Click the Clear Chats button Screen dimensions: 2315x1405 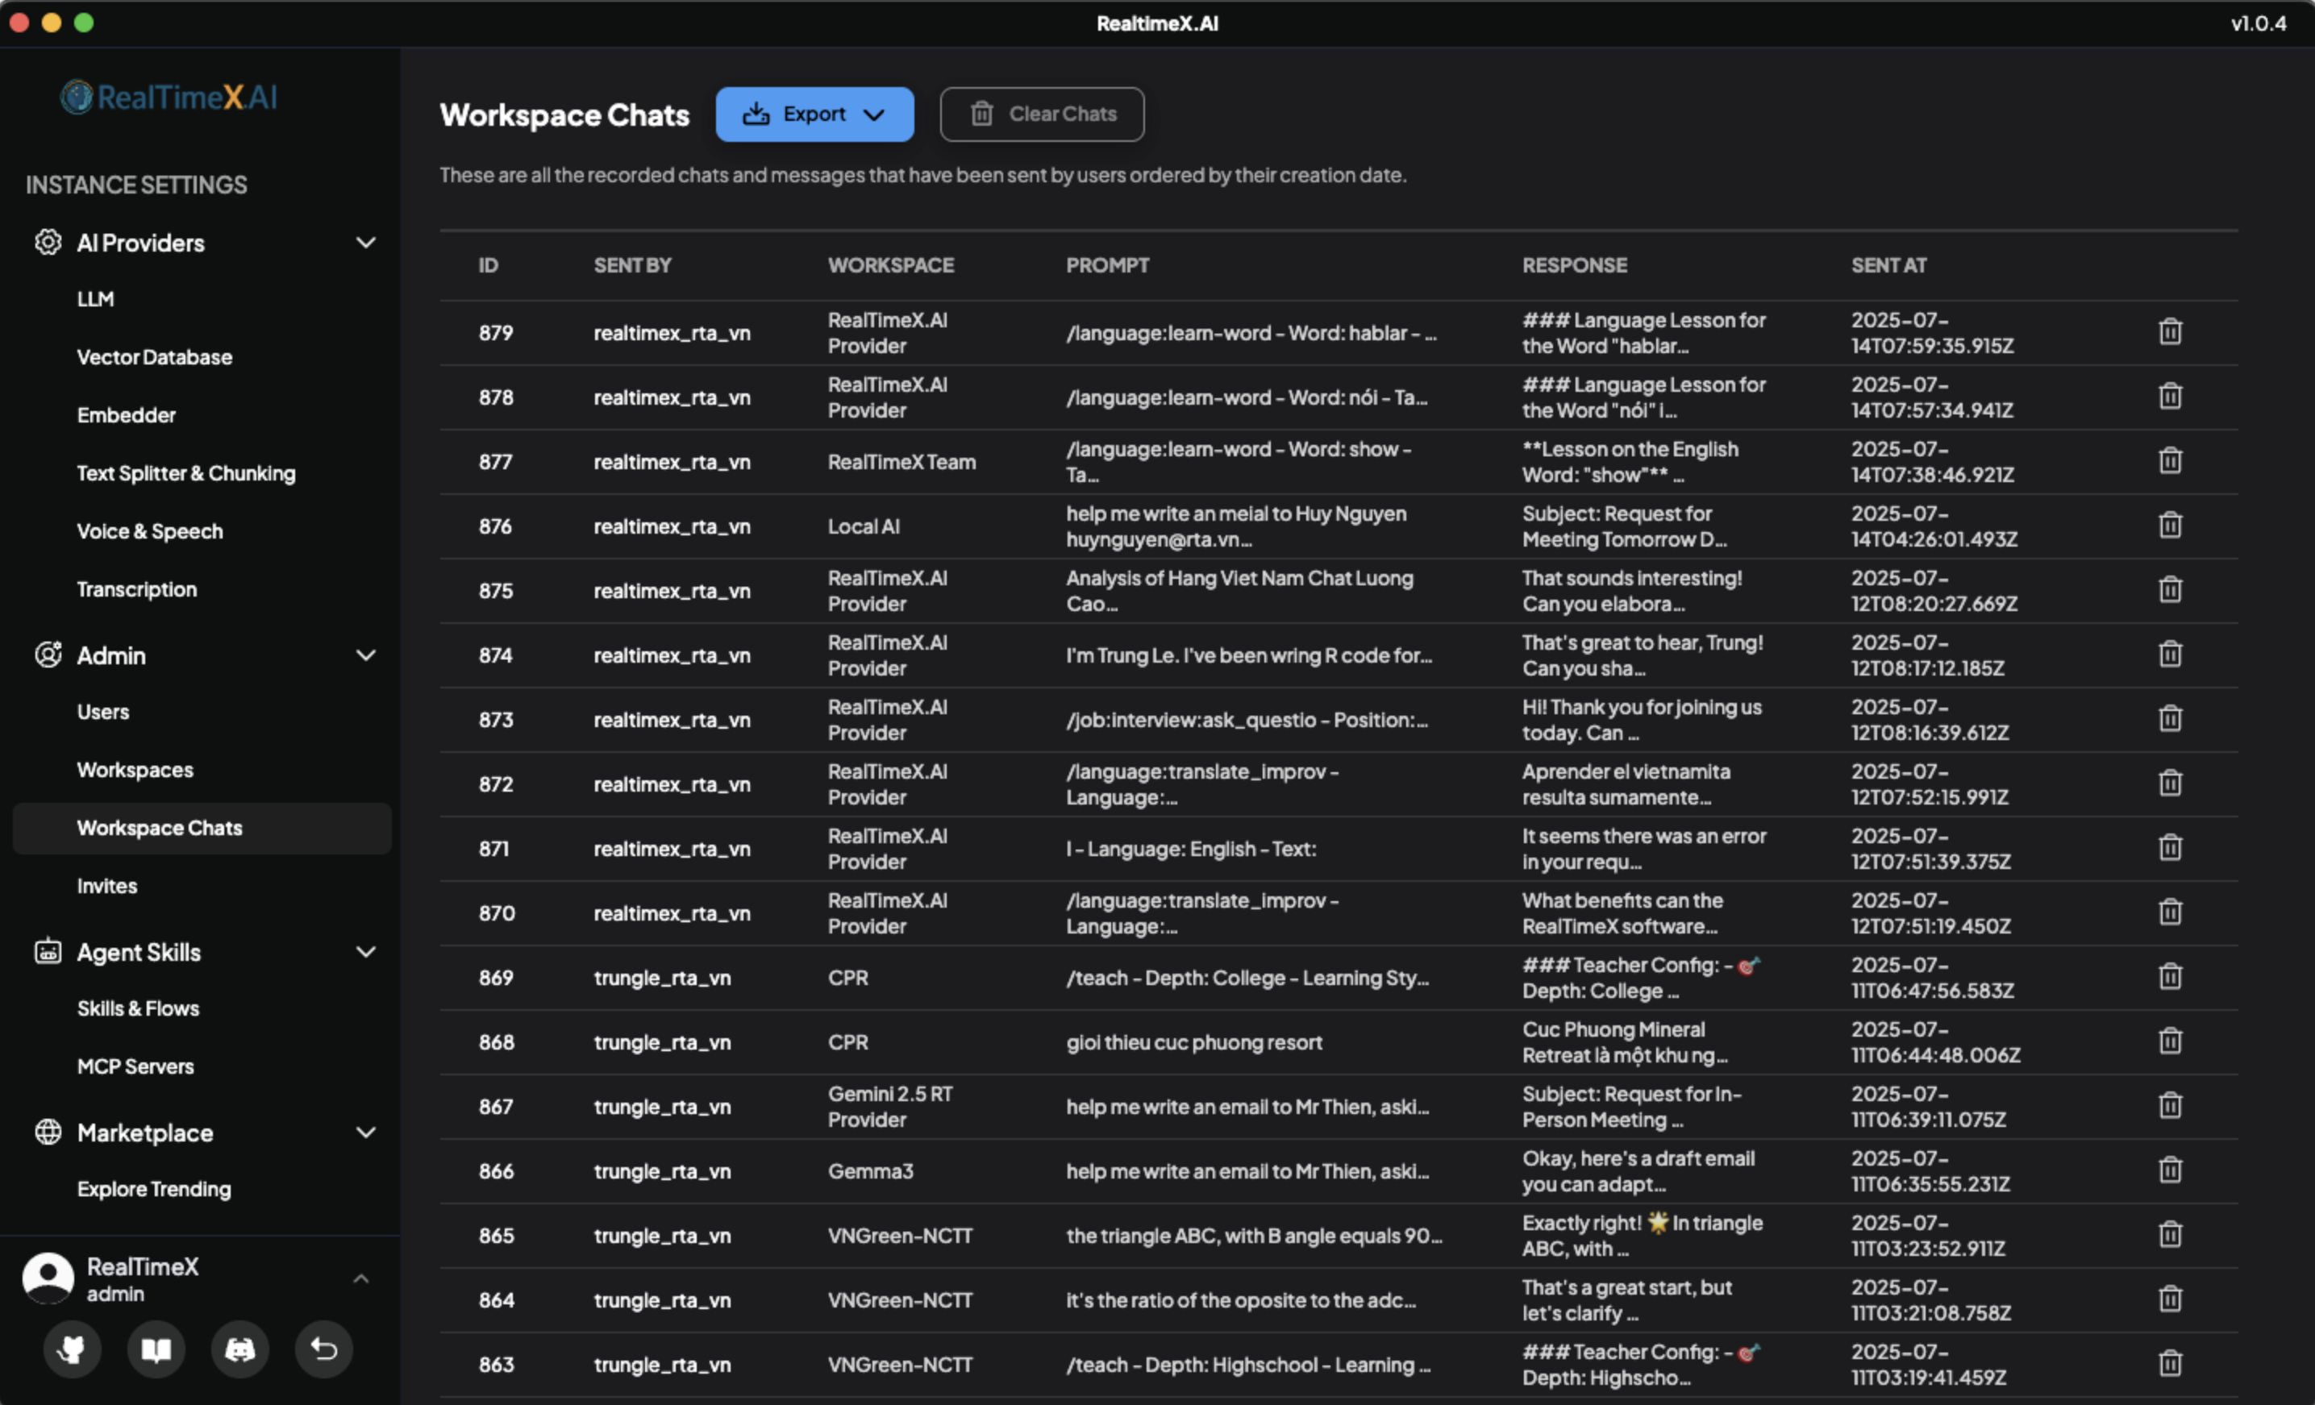point(1041,114)
